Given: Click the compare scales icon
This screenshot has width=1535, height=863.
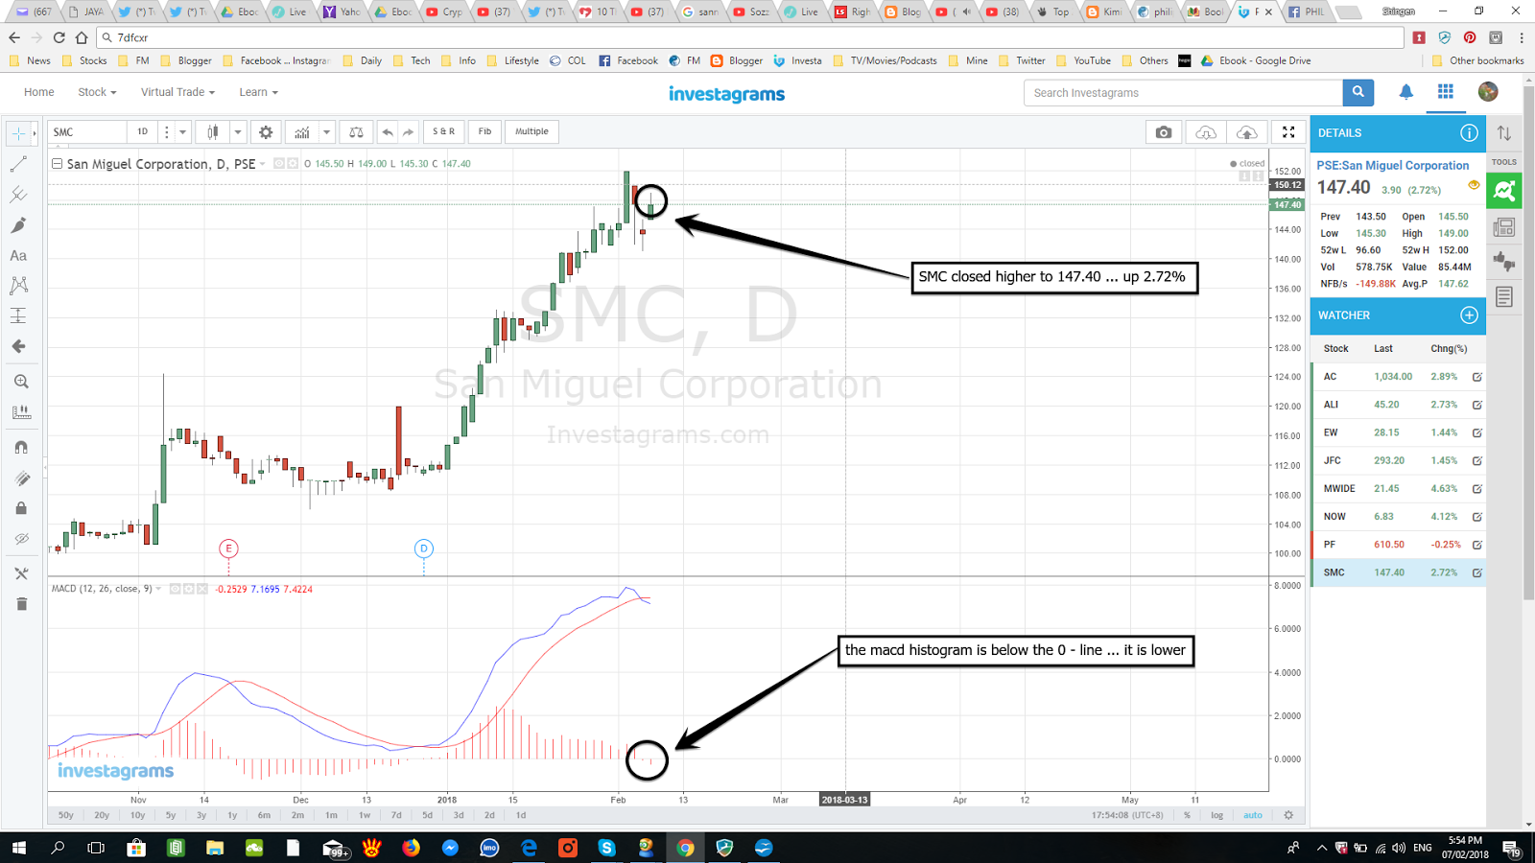Looking at the screenshot, I should tap(356, 132).
